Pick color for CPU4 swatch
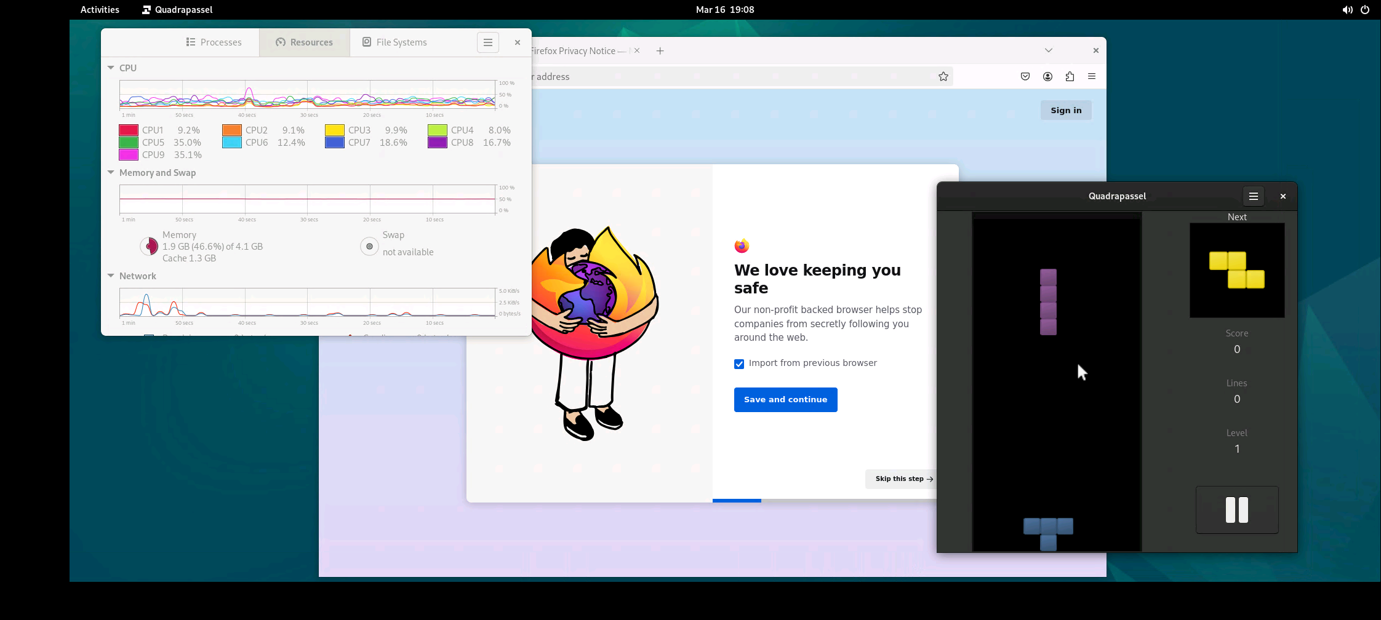 (x=438, y=130)
